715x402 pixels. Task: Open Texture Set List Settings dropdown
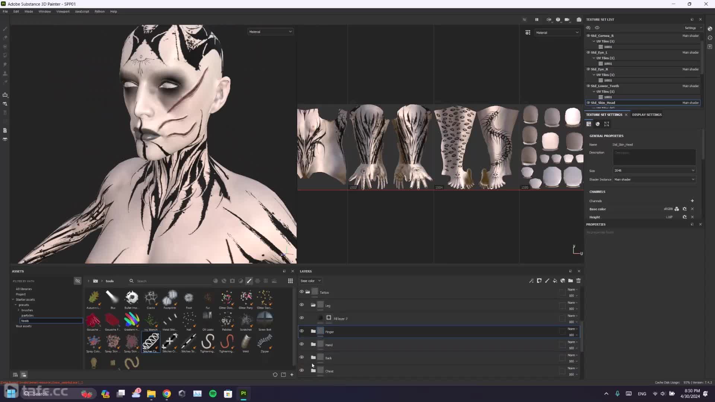click(x=693, y=28)
